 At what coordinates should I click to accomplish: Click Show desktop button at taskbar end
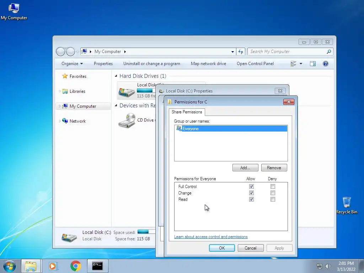pos(362,266)
